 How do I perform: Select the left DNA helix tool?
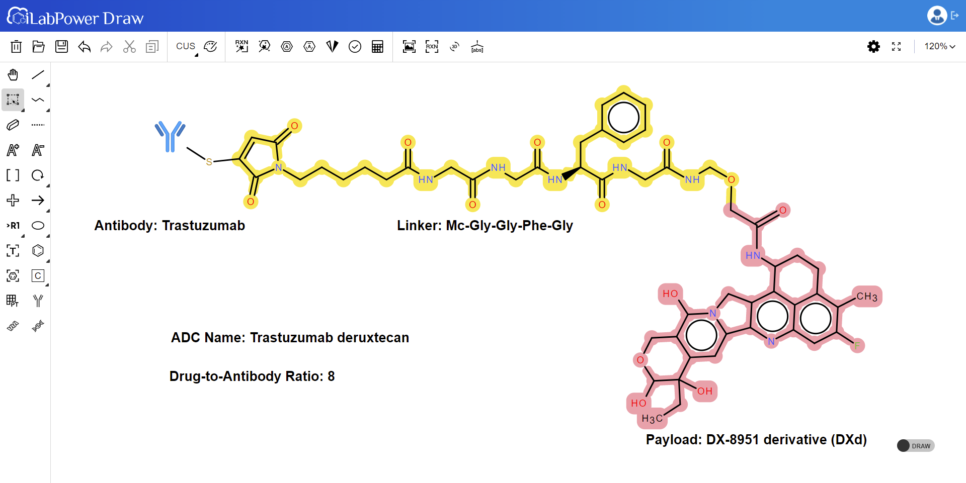[13, 326]
